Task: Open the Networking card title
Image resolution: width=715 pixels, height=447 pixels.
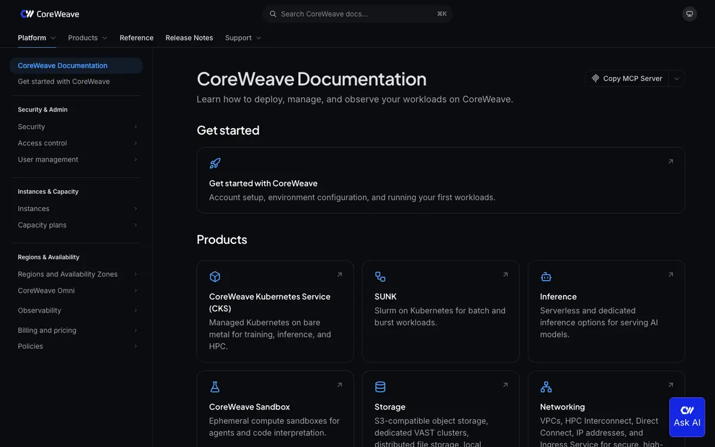Action: coord(562,407)
